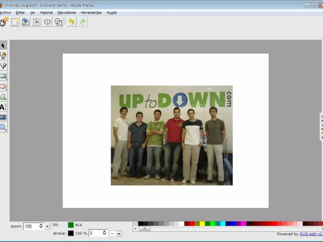Select the Pencil freehand tool
323x242 pixels.
click(x=3, y=55)
